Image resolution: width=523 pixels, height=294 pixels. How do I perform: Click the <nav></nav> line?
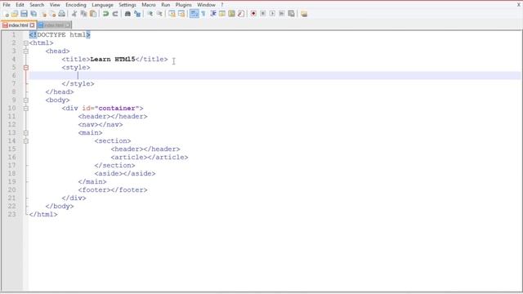click(101, 124)
